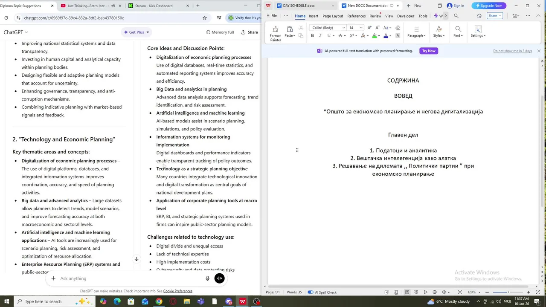Decrease font size with A- icon
Viewport: 546px width, 307px height.
[x=377, y=28]
